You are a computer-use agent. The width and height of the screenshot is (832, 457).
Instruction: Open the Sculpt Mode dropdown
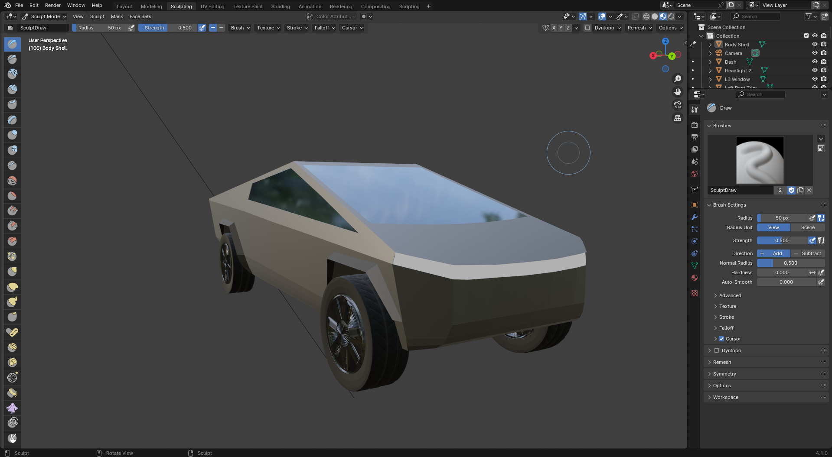[x=44, y=16]
